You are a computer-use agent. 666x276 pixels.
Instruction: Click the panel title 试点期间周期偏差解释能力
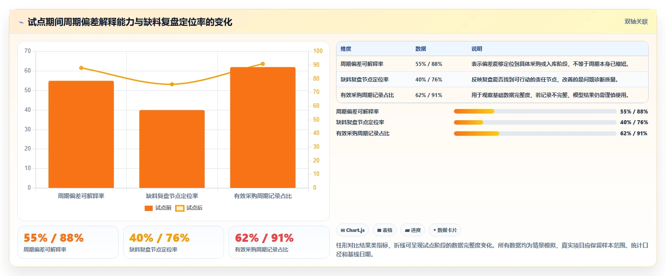tap(130, 22)
